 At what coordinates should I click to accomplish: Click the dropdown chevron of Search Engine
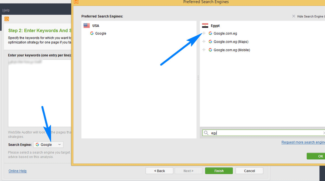[x=59, y=145]
